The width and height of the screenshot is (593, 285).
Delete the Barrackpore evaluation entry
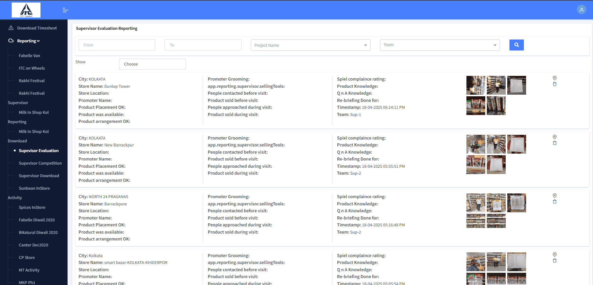(x=555, y=202)
